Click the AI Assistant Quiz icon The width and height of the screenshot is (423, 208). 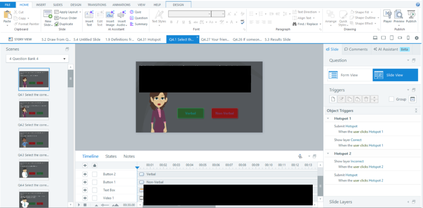tap(132, 12)
